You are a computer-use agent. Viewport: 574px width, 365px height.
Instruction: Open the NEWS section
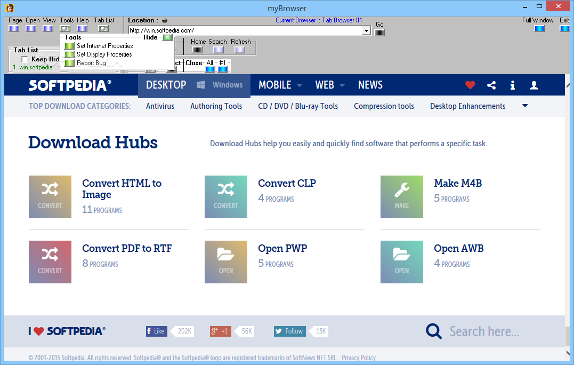click(370, 85)
